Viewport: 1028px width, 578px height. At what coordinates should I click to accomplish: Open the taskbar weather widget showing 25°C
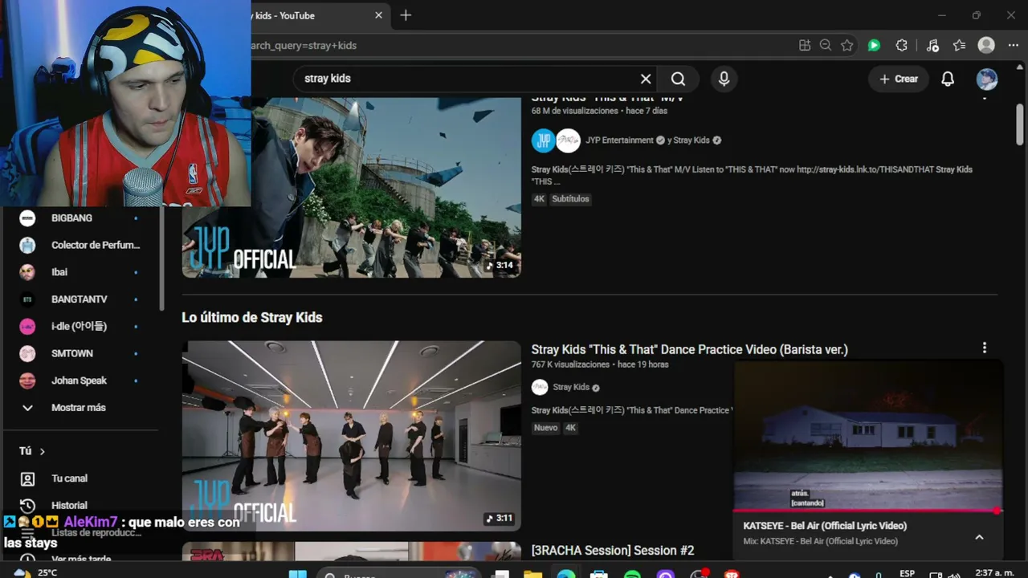coord(36,572)
